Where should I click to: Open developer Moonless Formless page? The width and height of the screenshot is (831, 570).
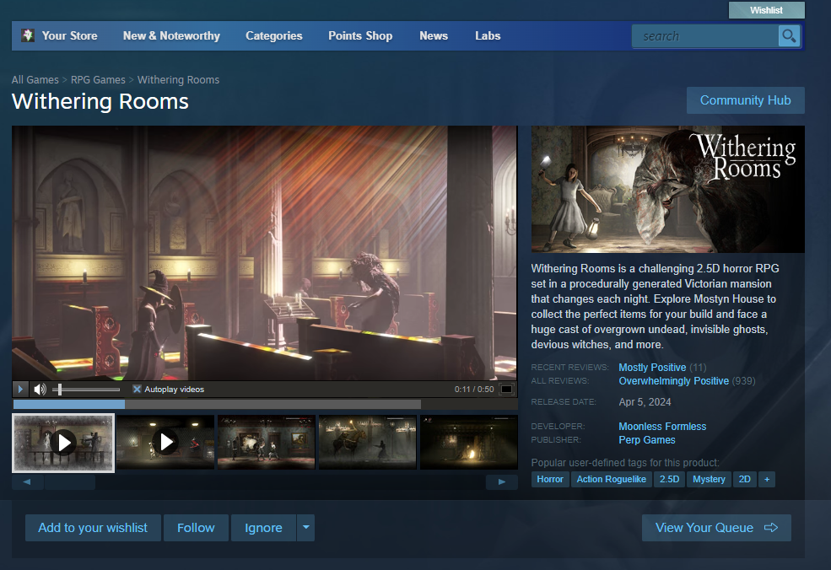point(662,427)
